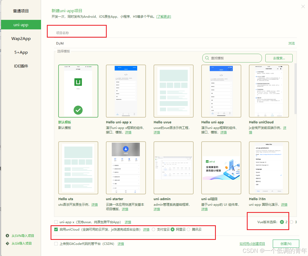The height and width of the screenshot is (256, 308).
Task: Click the Git import icon
Action: point(7,244)
